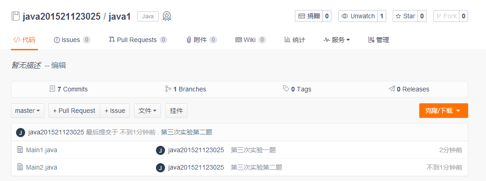Click the author name in Main1.java row
Image resolution: width=486 pixels, height=181 pixels.
[x=196, y=150]
